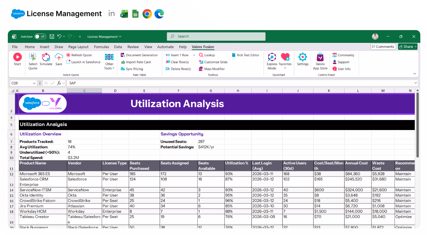Switch to the Valorx Fusion ribbon tab
The width and height of the screenshot is (427, 235).
coord(203,47)
